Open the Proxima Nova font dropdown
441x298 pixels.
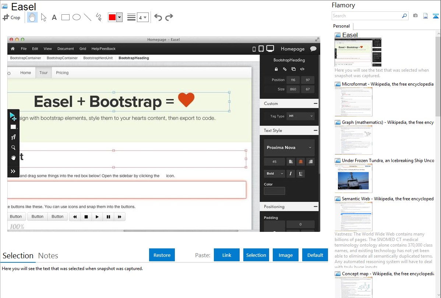(x=289, y=148)
